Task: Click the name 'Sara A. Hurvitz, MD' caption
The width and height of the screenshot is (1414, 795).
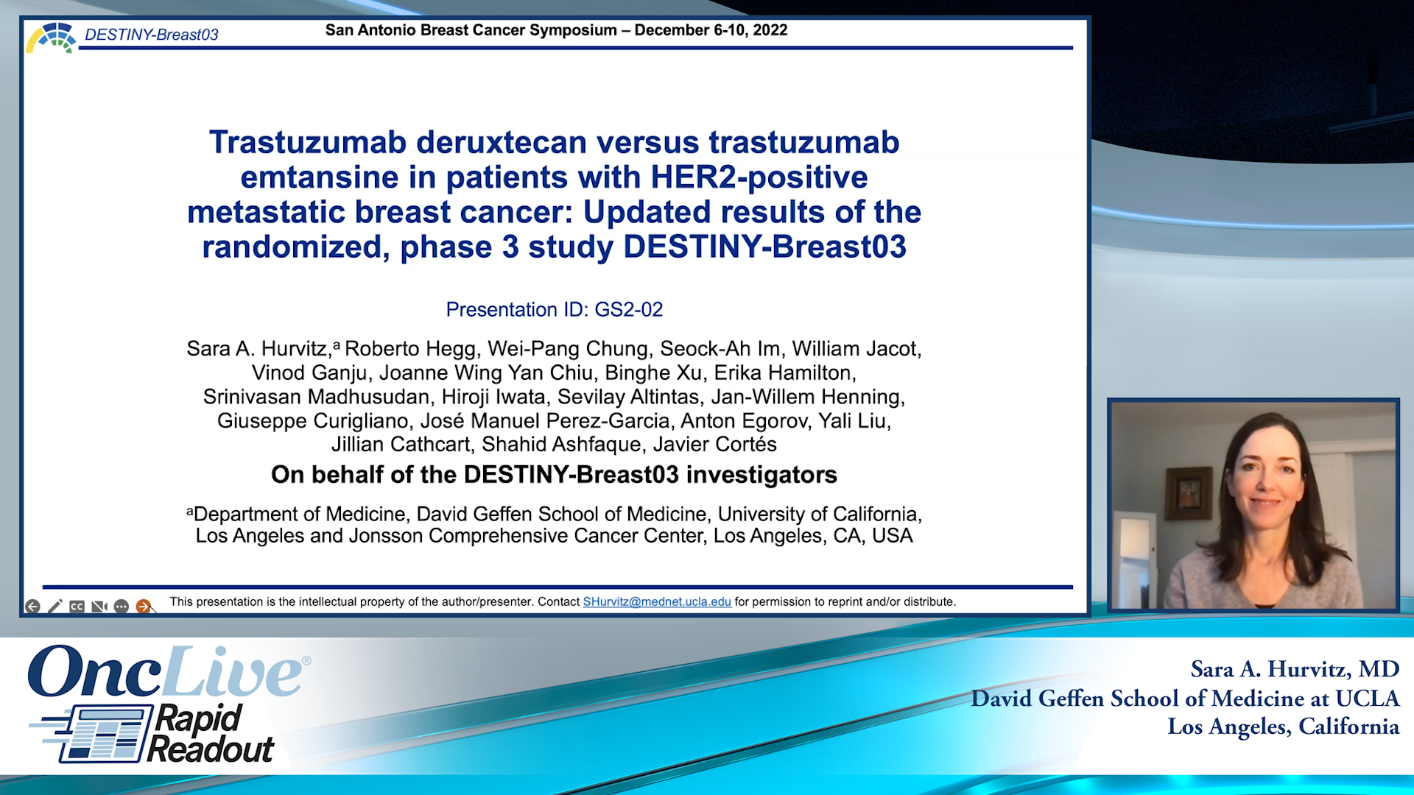Action: [1295, 669]
